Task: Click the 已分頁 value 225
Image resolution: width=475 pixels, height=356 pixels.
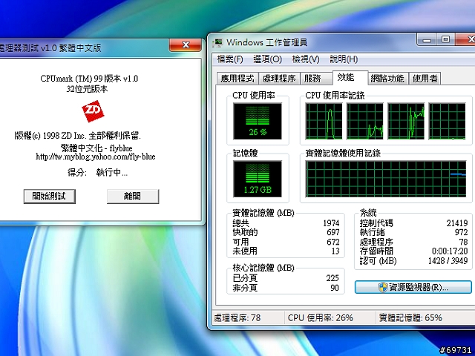Action: 332,278
